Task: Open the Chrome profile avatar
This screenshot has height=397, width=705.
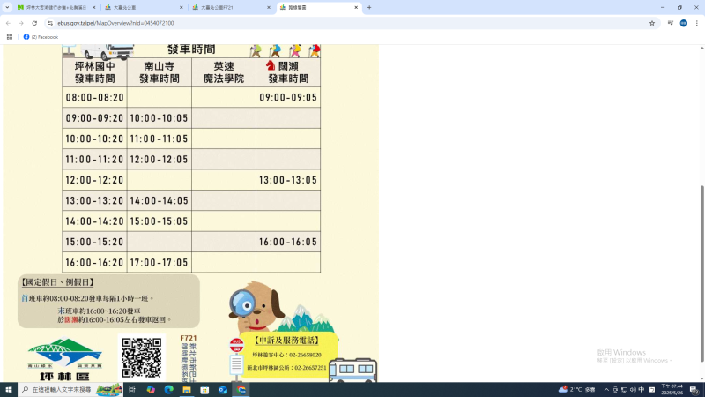Action: [684, 23]
